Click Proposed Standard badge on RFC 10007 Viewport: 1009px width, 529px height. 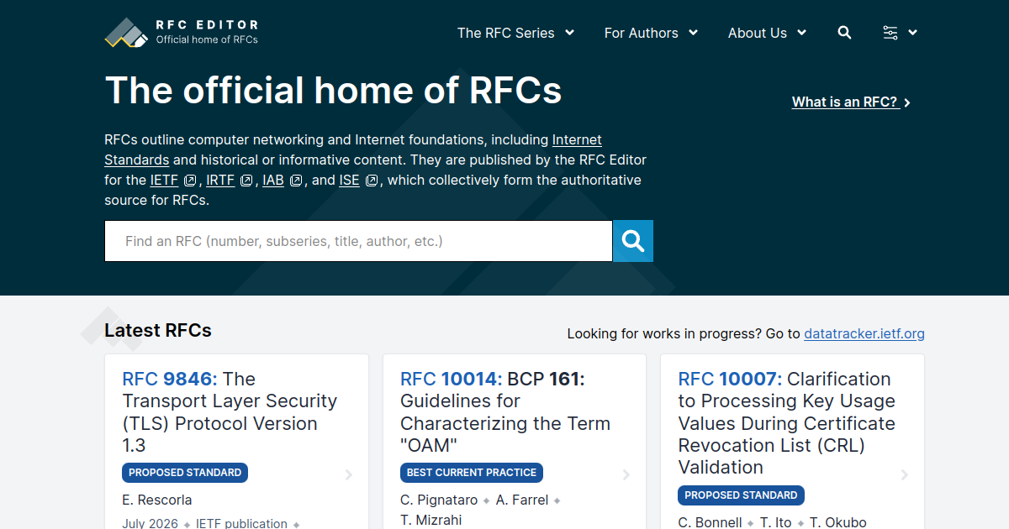pos(742,495)
